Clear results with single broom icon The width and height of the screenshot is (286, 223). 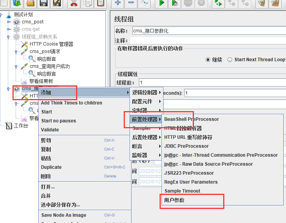point(262,3)
